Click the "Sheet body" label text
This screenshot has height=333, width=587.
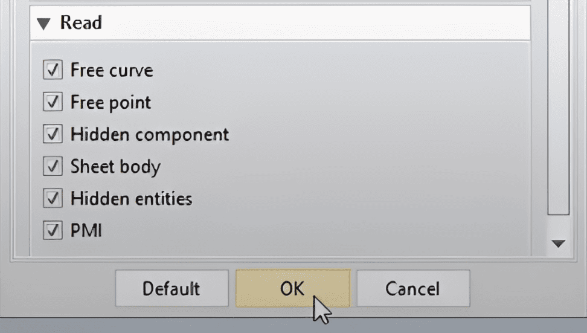[x=115, y=166]
